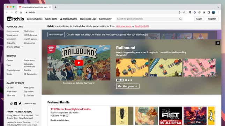The image size is (225, 126).
Task: Browse Horror games tag
Action: [x=13, y=31]
